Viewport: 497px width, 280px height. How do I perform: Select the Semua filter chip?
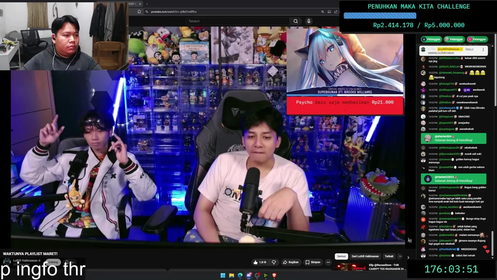[341, 256]
